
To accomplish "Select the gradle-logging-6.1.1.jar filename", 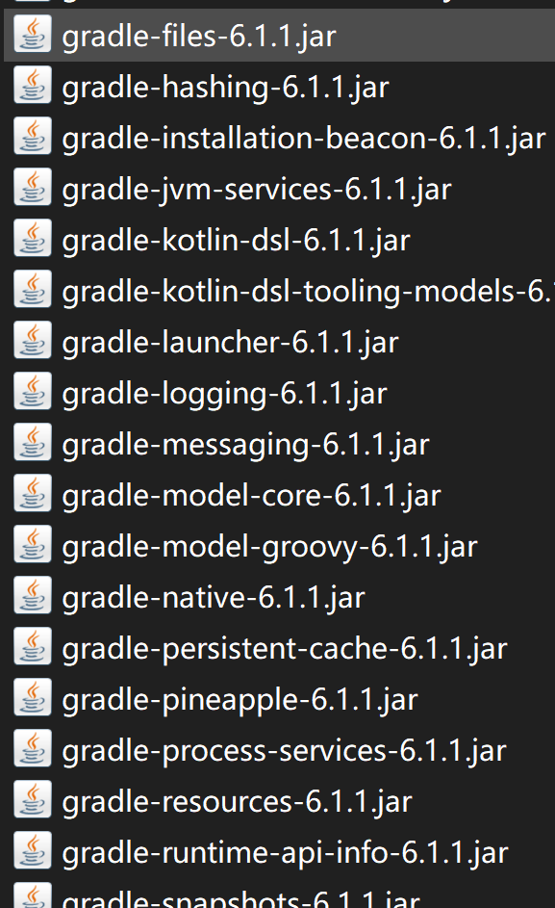I will pyautogui.click(x=224, y=395).
